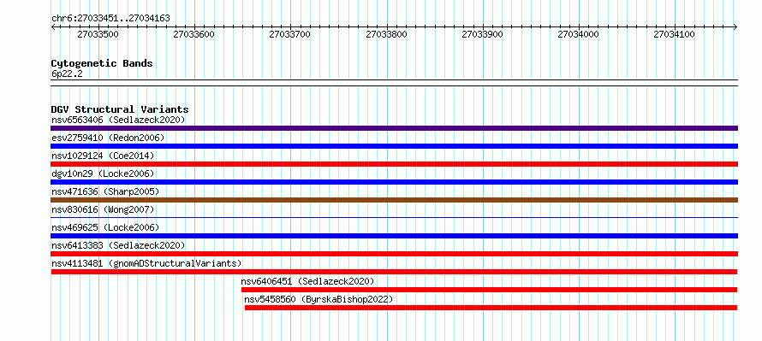
Task: Click ruler position 27033500
Action: click(98, 34)
